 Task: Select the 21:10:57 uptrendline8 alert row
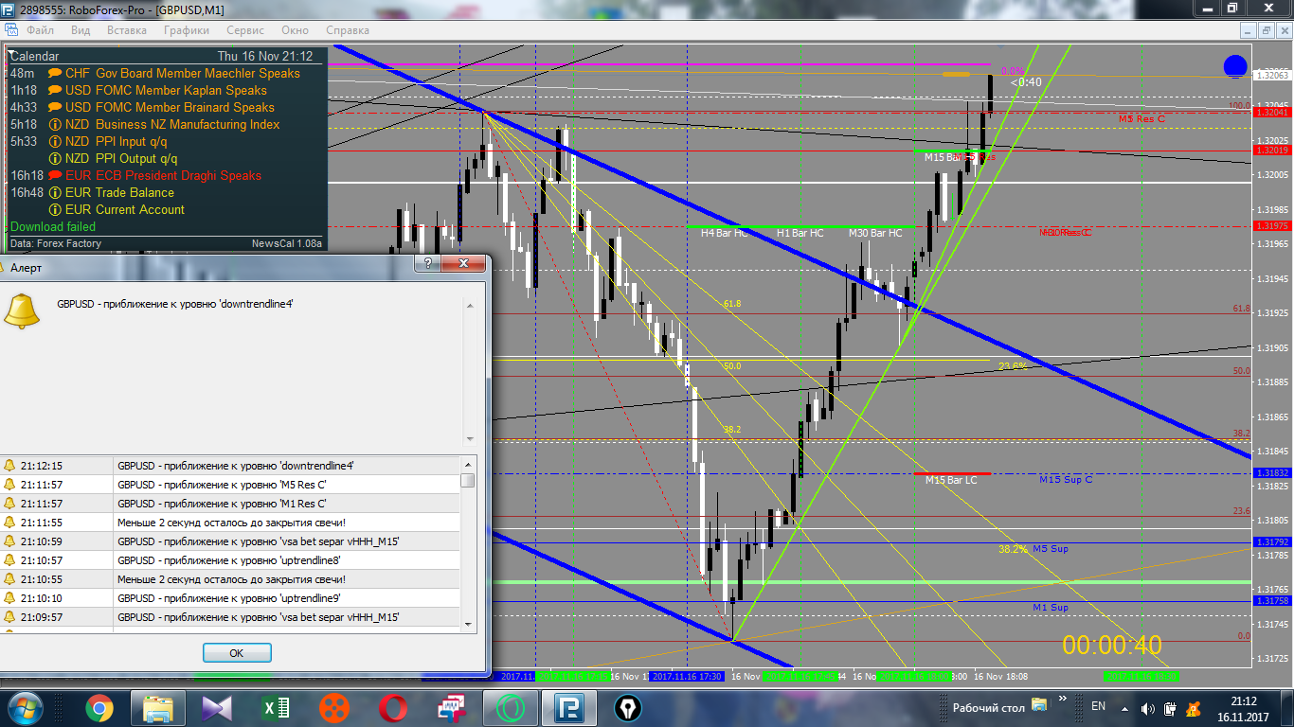tap(230, 560)
